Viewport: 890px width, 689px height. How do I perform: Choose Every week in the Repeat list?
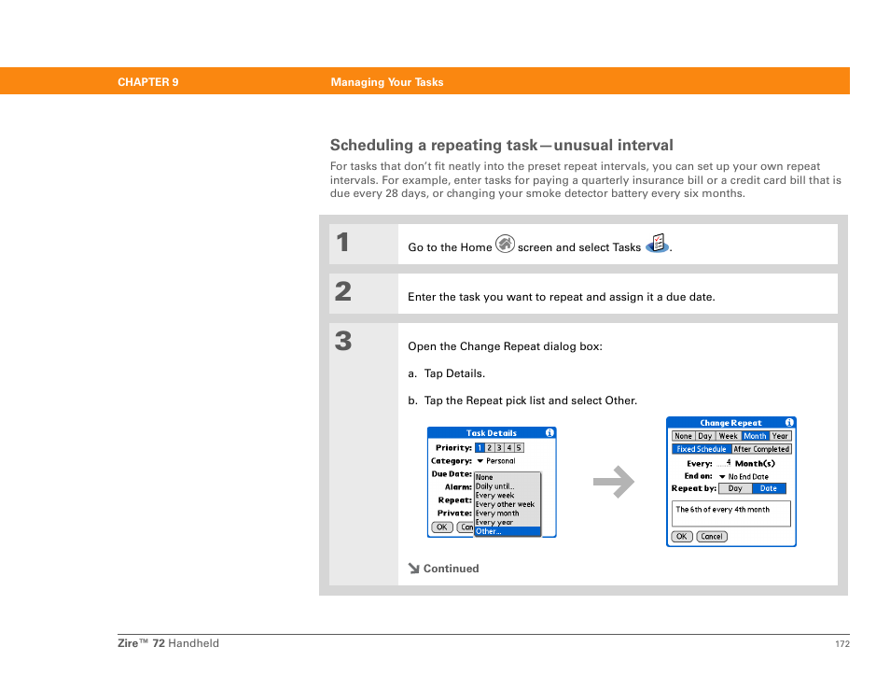click(508, 496)
